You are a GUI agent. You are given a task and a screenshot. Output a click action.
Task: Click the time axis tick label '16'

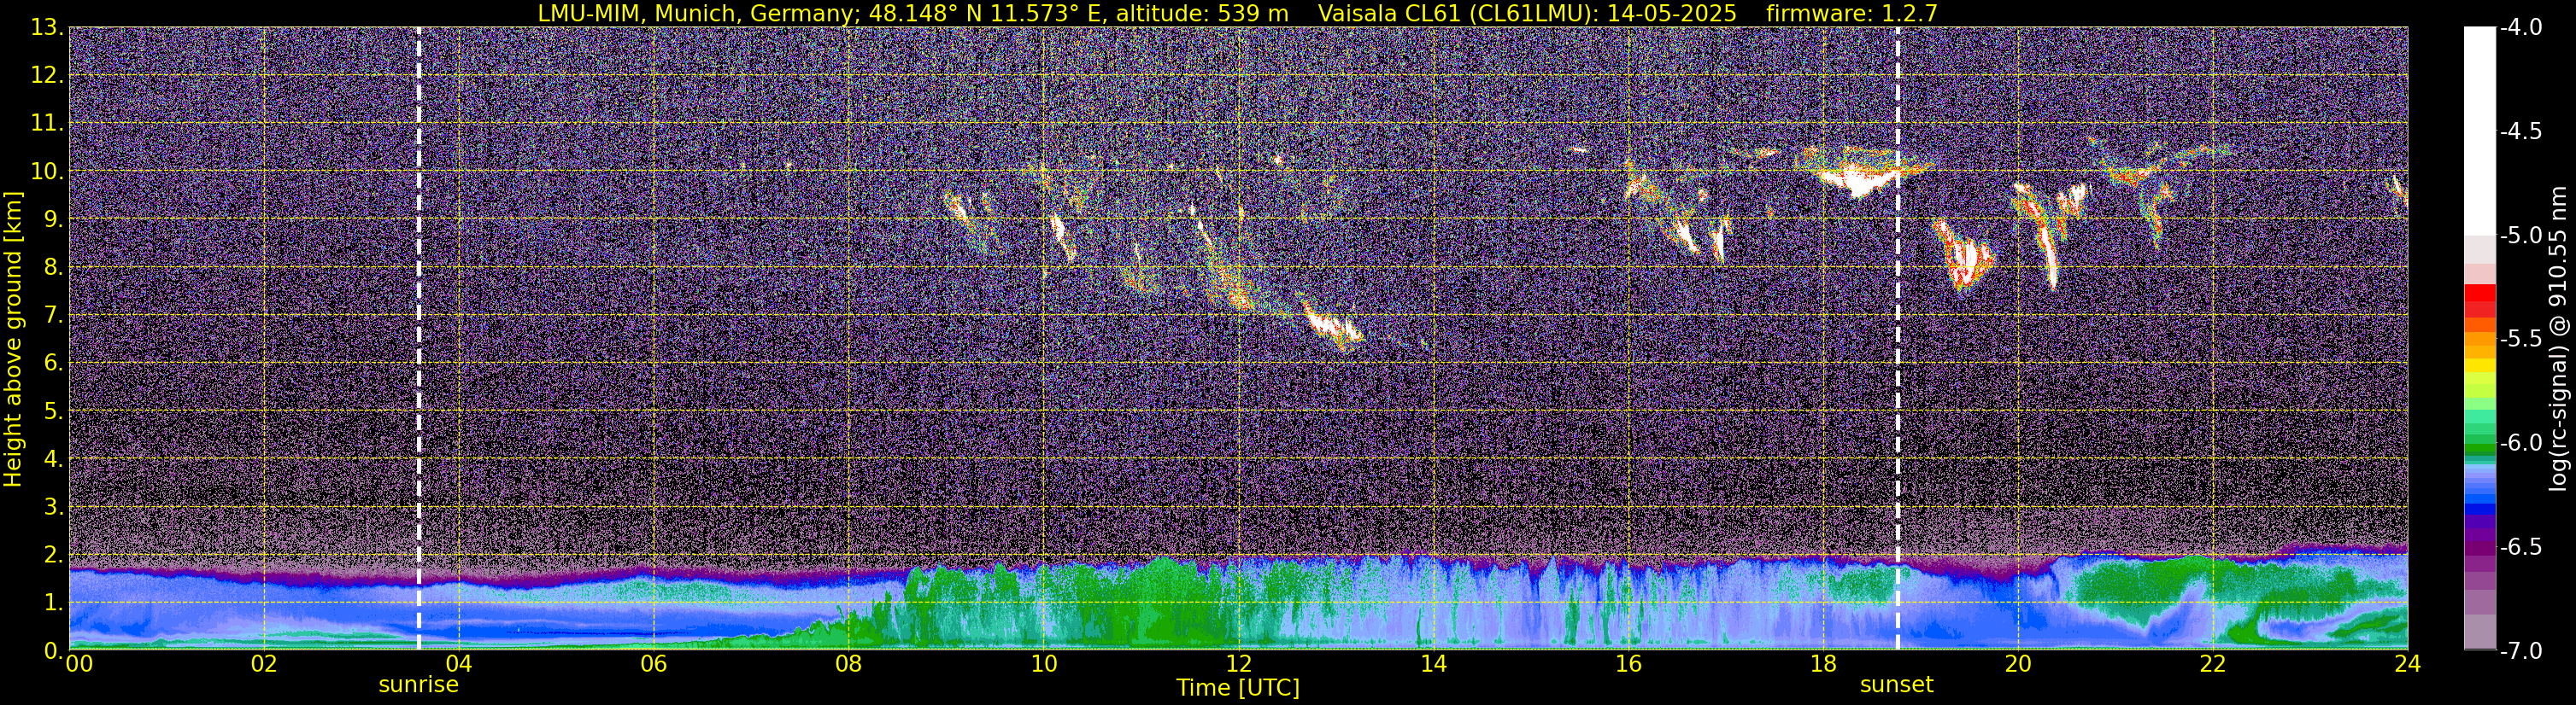[1628, 664]
